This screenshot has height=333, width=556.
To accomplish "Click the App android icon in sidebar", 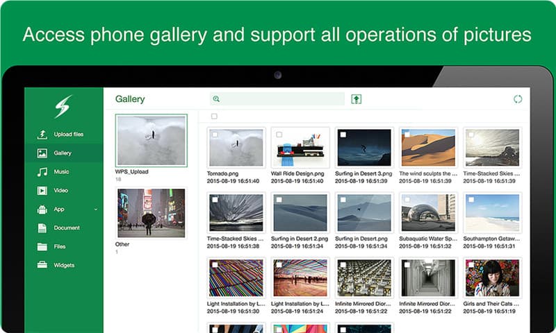I will click(x=42, y=210).
